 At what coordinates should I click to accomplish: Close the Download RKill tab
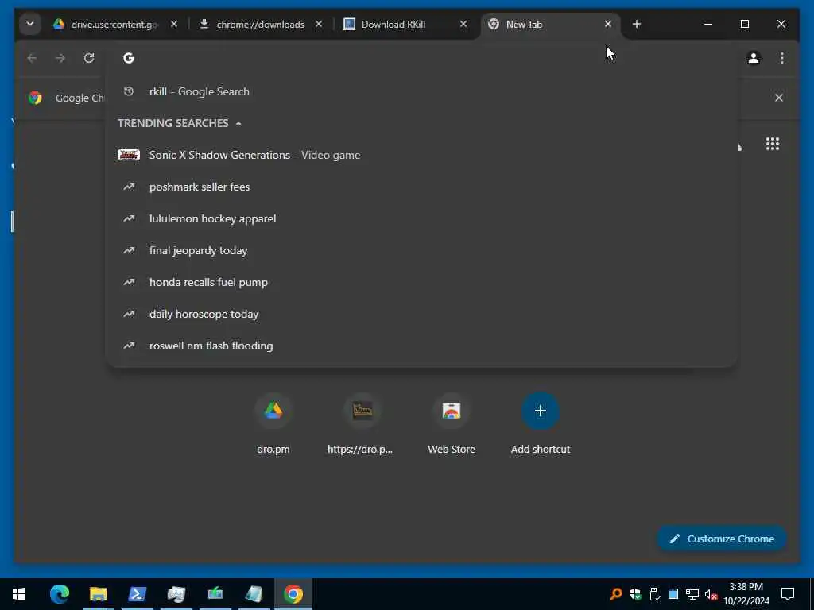pyautogui.click(x=463, y=24)
